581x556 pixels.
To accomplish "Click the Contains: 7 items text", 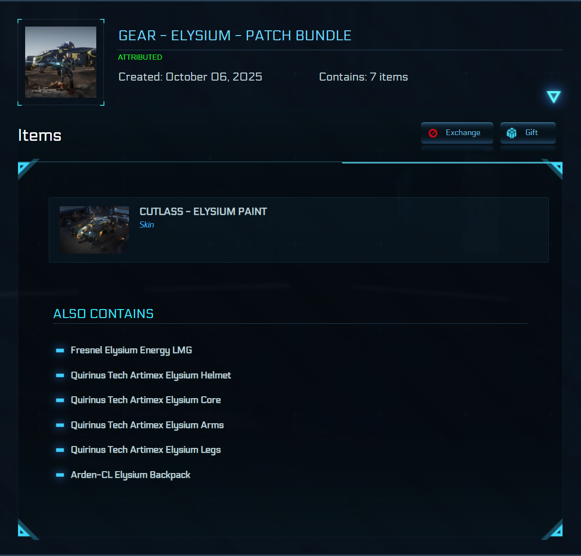I will point(363,77).
